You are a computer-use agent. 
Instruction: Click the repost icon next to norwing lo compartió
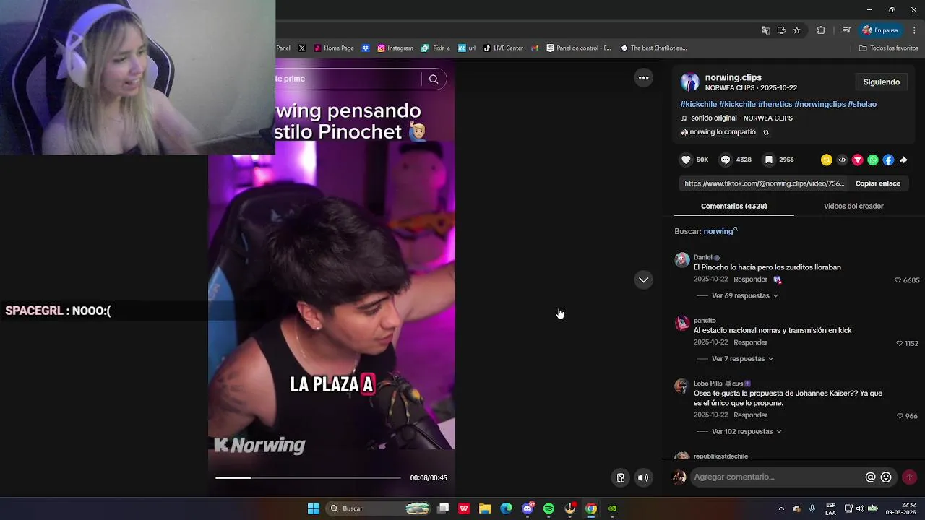(x=765, y=132)
